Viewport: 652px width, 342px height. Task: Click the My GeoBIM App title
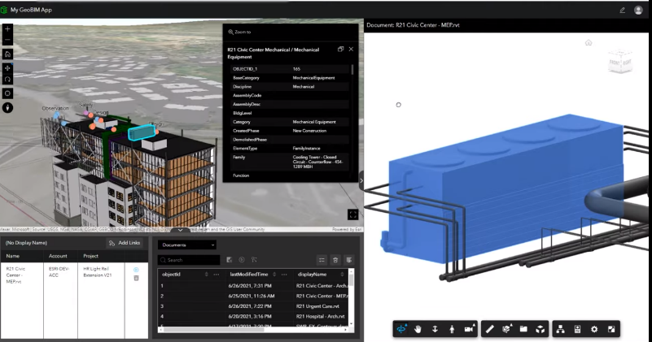tap(31, 10)
